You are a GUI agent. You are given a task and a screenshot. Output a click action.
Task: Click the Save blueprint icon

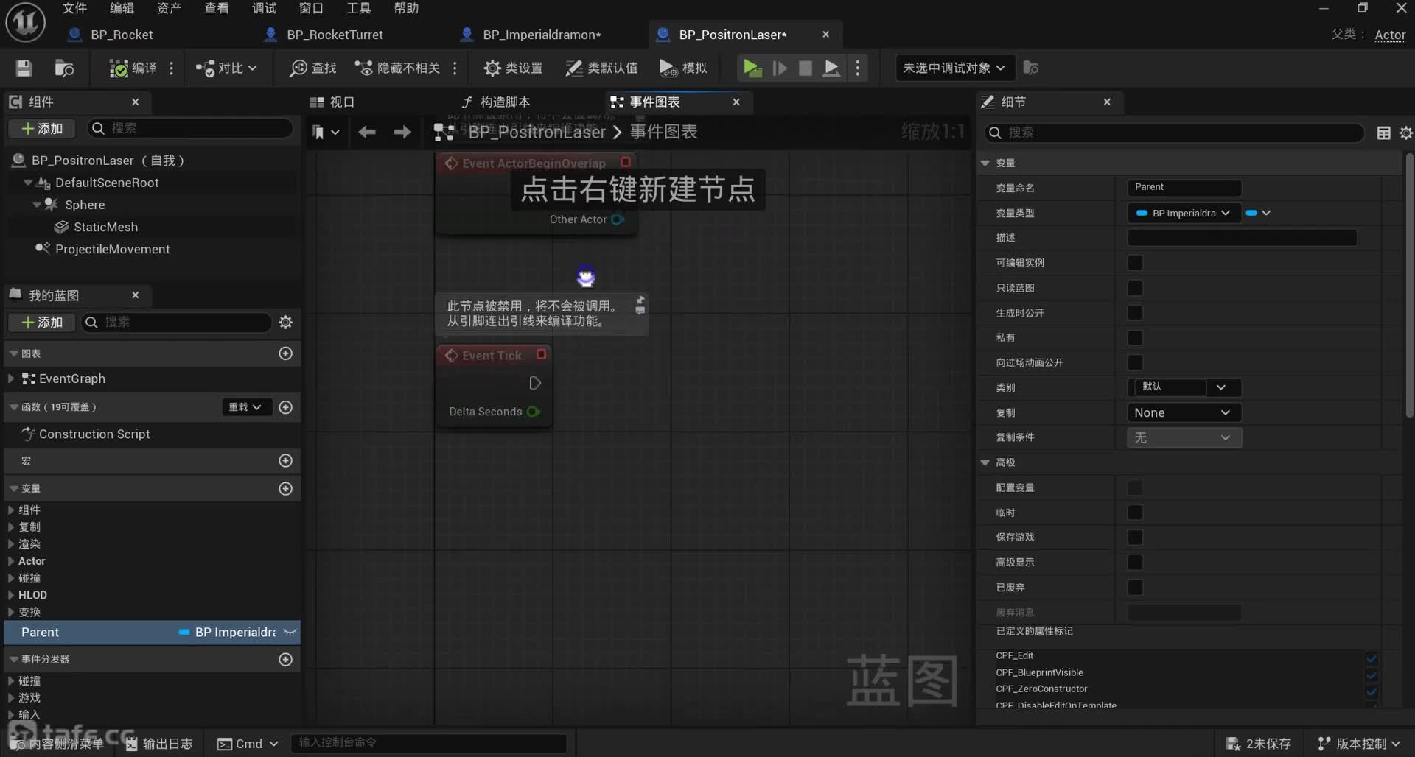point(24,68)
